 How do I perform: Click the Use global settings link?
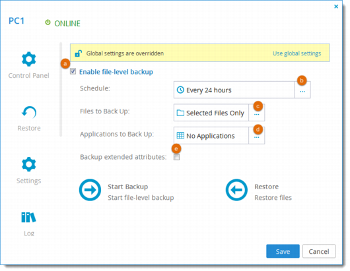(x=297, y=53)
